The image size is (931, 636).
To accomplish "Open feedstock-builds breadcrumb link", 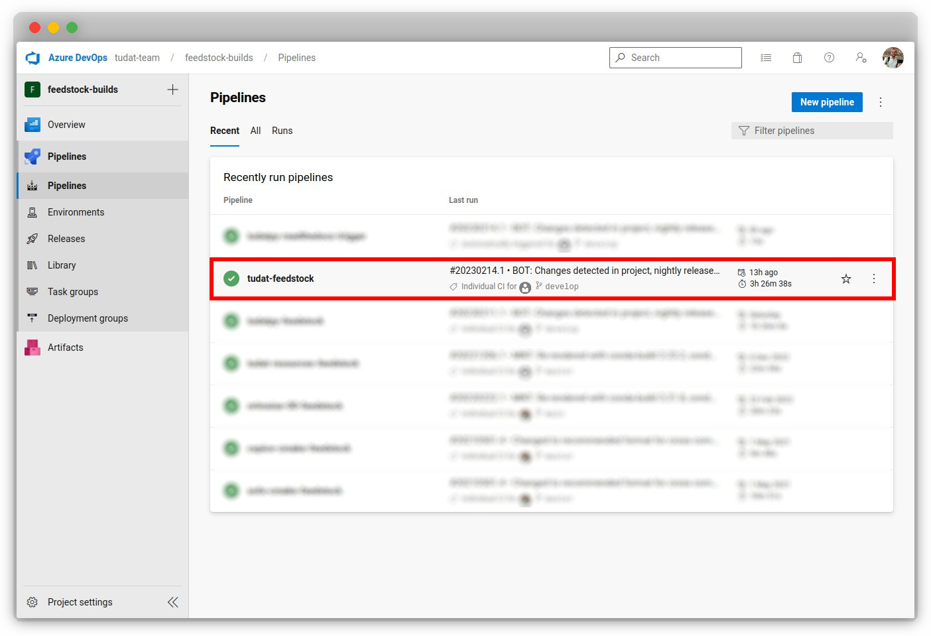I will tap(219, 58).
